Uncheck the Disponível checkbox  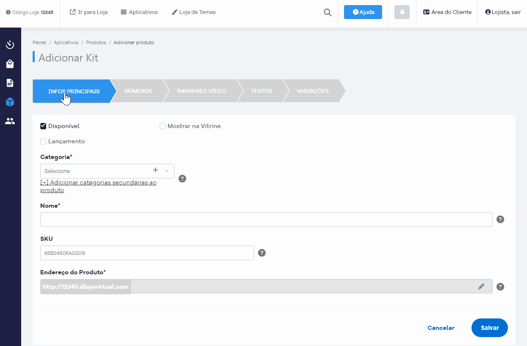[43, 126]
